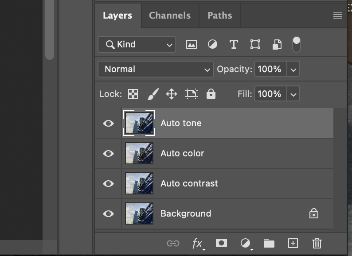
Task: Lock all layer attributes
Action: (x=211, y=94)
